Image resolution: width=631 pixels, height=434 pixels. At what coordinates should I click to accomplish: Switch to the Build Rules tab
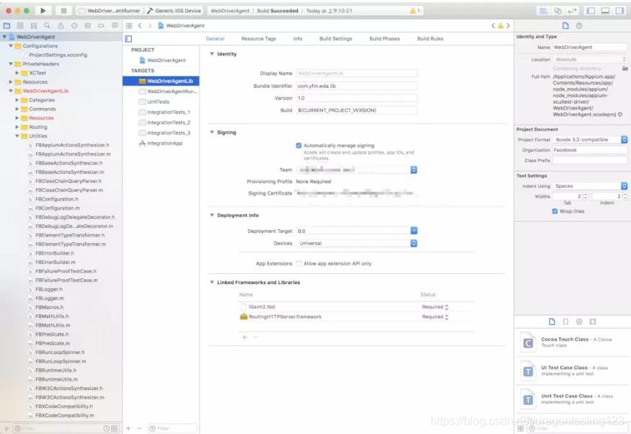[x=431, y=39]
